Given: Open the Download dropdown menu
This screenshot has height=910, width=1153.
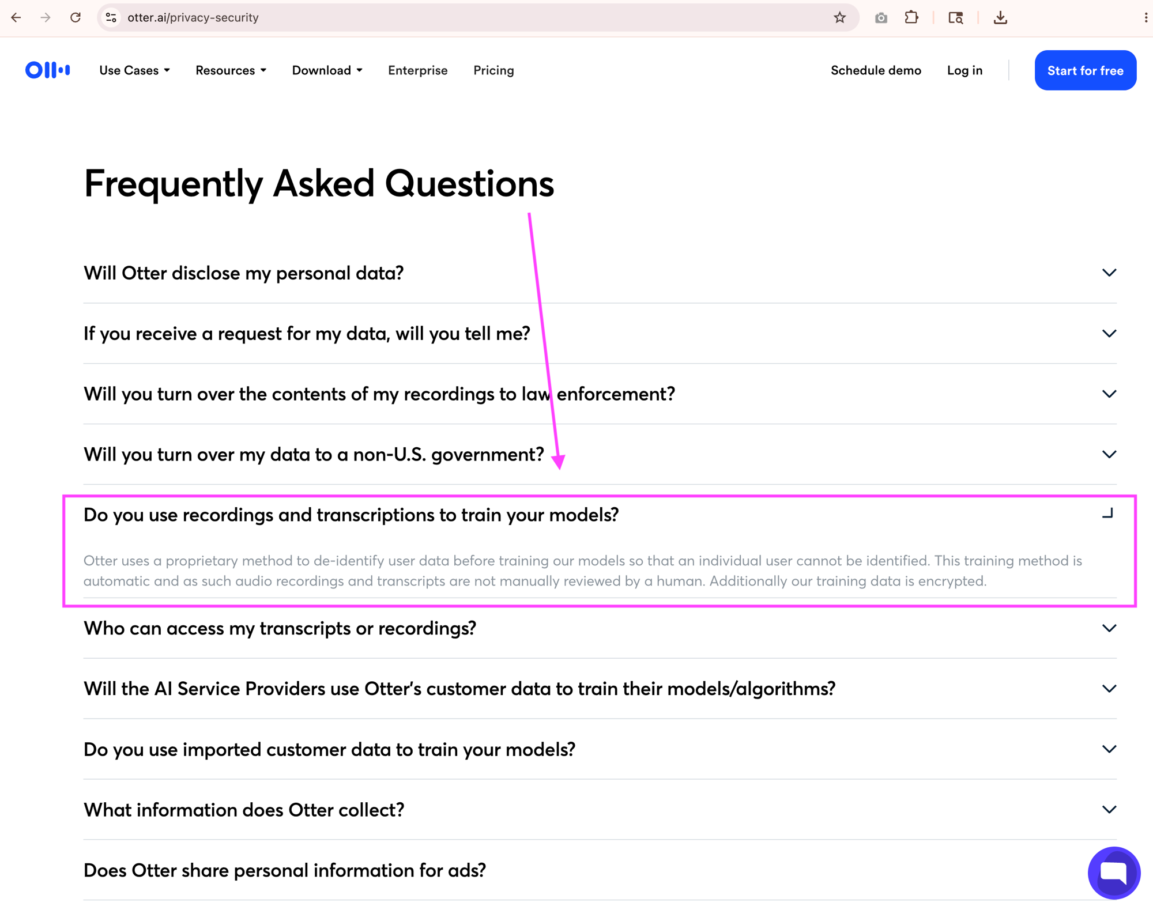Looking at the screenshot, I should point(327,70).
